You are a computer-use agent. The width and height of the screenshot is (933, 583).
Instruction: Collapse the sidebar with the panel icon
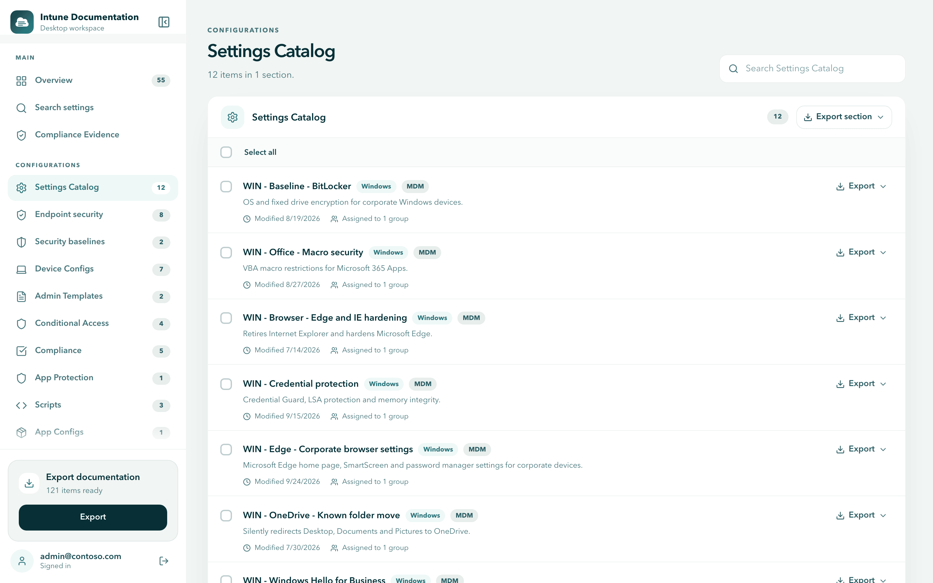[164, 22]
